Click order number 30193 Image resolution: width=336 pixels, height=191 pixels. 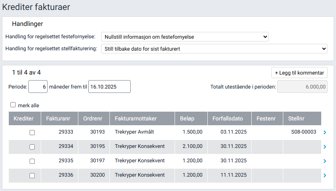(97, 132)
